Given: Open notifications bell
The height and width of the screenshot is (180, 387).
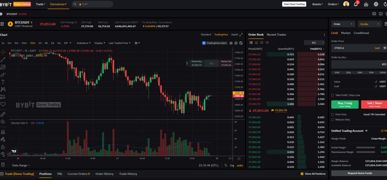Looking at the screenshot, I should 356,4.
